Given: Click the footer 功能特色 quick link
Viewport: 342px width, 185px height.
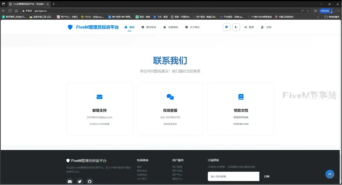Looking at the screenshot, I should pyautogui.click(x=142, y=175).
